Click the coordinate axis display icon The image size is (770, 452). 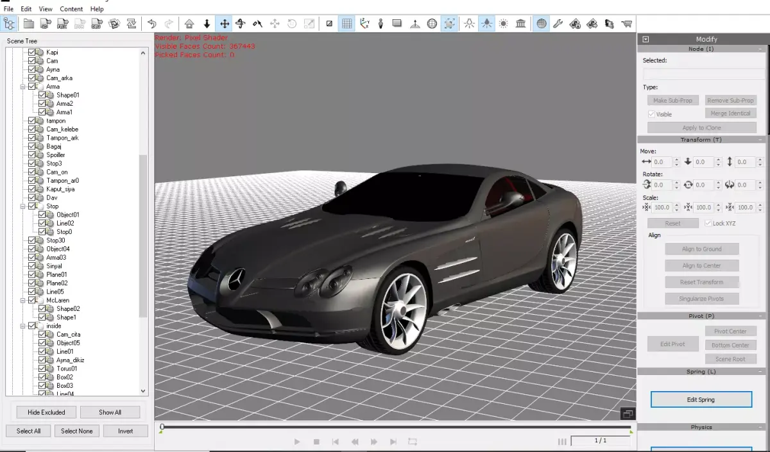click(x=364, y=23)
